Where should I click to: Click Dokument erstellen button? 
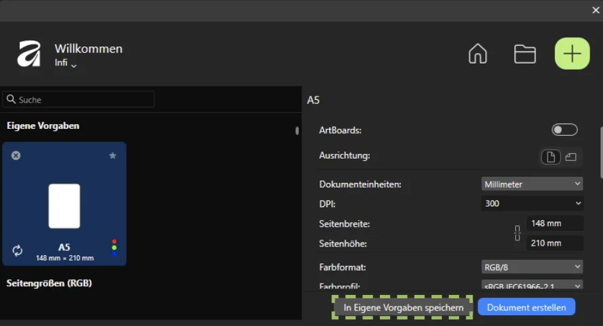(x=527, y=307)
